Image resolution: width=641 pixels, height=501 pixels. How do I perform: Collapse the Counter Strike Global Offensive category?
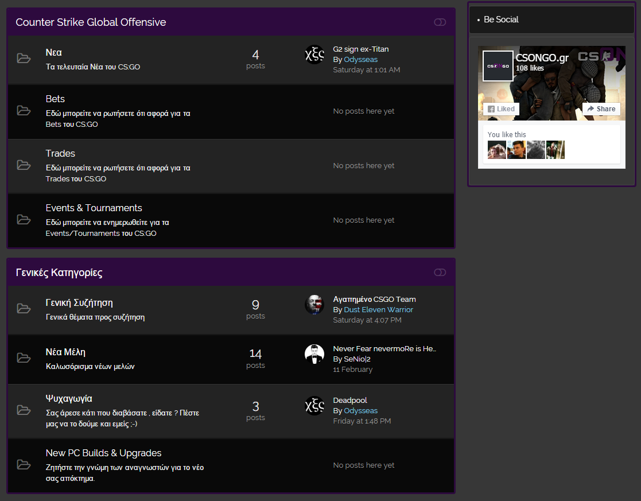click(440, 22)
